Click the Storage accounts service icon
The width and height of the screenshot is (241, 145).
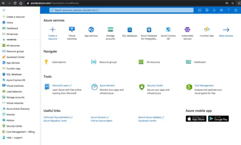[110, 30]
